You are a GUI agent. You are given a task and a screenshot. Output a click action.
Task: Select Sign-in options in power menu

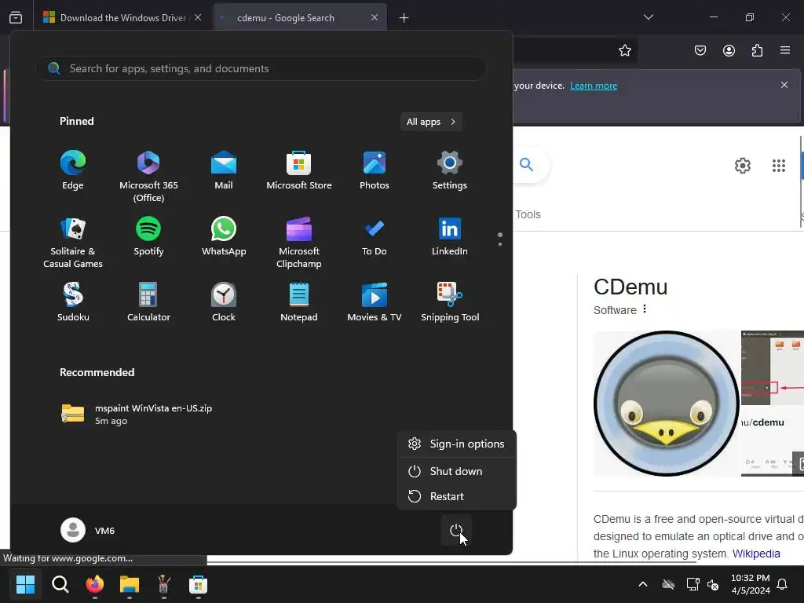coord(456,444)
